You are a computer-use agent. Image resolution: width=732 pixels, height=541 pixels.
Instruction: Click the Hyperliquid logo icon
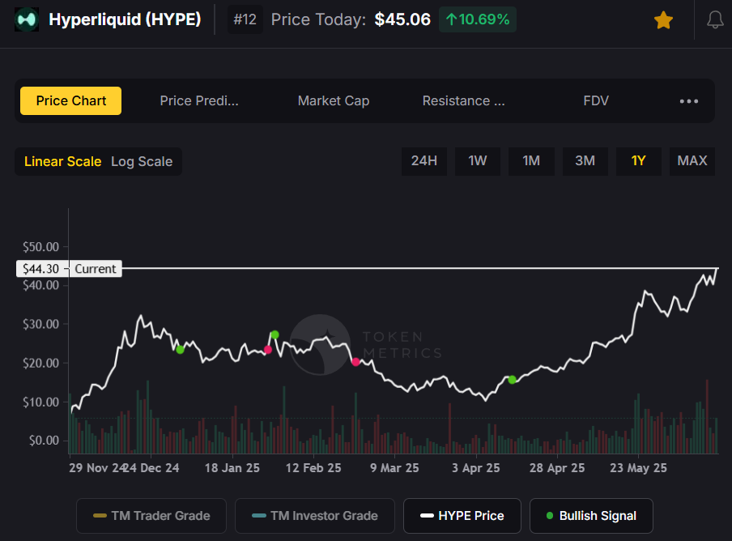click(27, 19)
